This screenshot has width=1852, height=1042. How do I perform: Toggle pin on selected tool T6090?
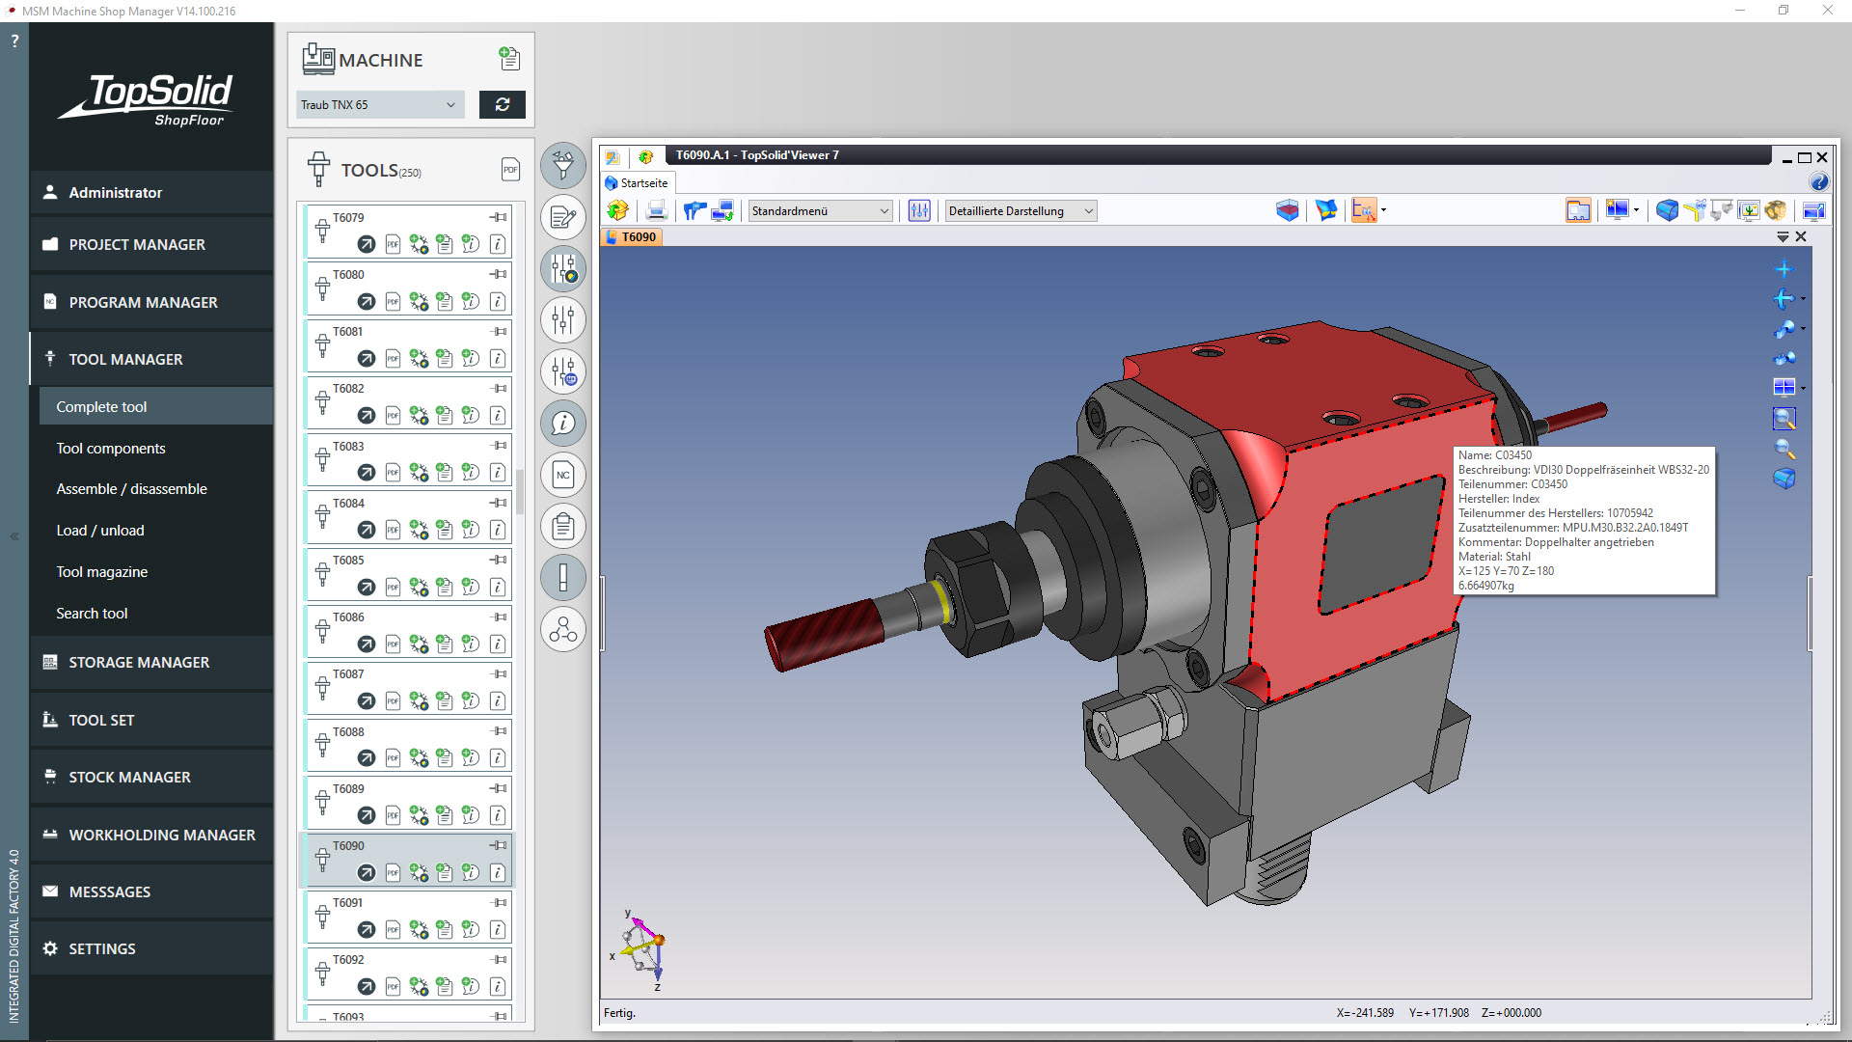pyautogui.click(x=499, y=845)
